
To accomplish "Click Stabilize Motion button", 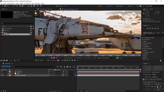I will pyautogui.click(x=158, y=70).
